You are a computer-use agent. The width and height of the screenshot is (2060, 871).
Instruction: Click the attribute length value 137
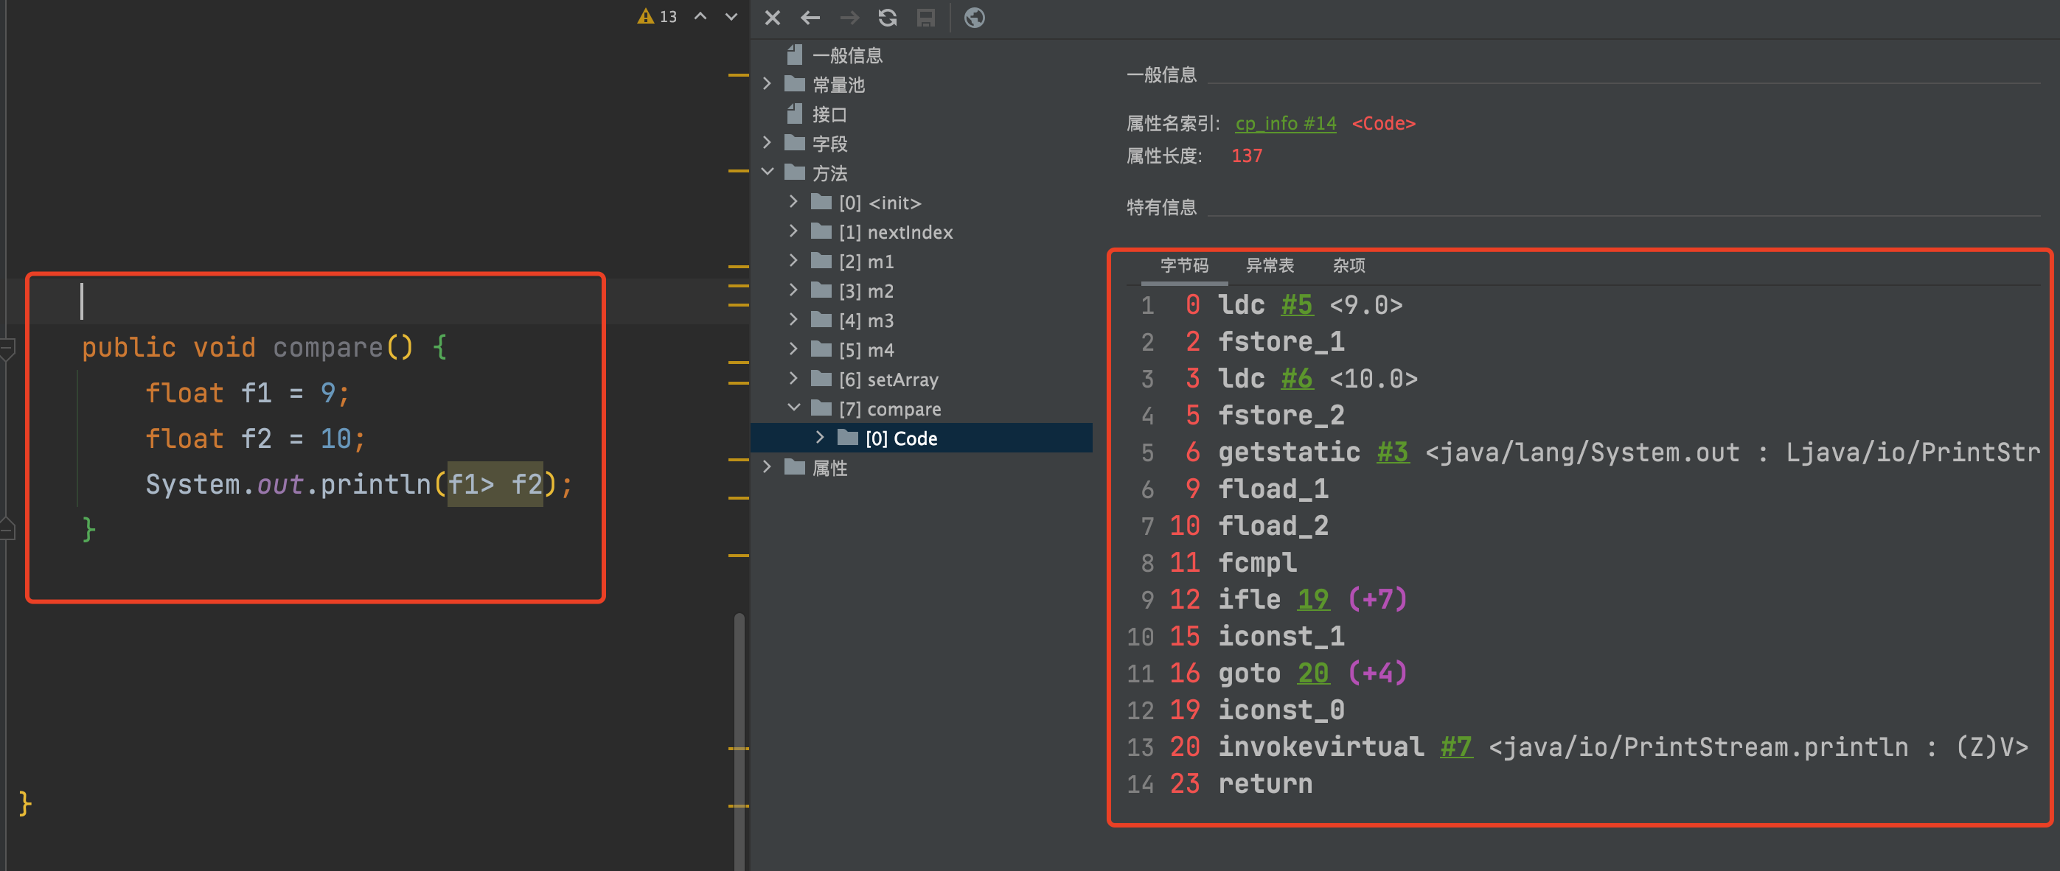(x=1247, y=155)
